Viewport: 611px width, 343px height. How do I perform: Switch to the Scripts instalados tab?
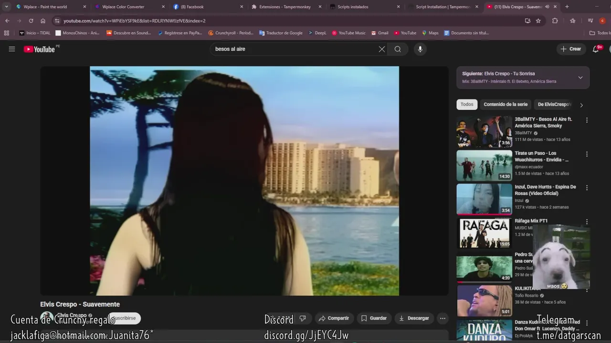click(x=365, y=7)
